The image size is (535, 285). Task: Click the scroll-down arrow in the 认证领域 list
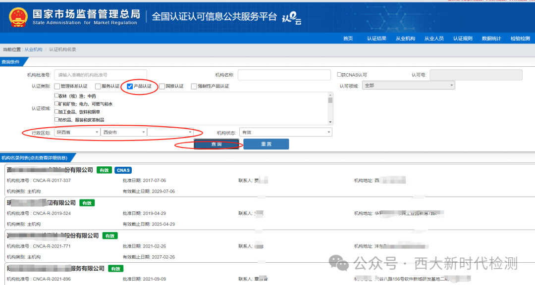[x=329, y=121]
